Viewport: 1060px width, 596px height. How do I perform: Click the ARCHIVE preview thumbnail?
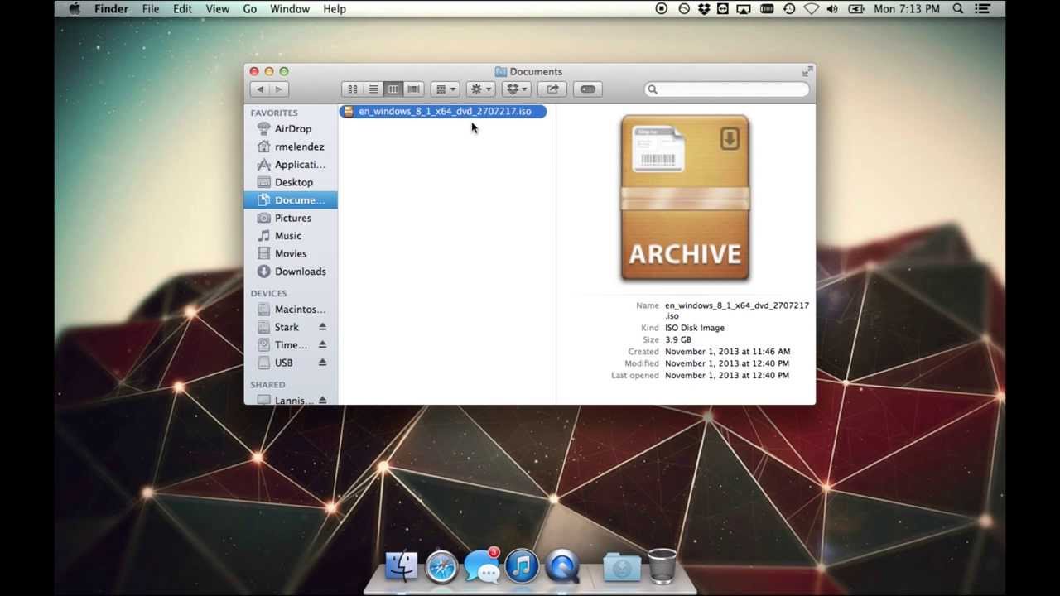tap(685, 199)
